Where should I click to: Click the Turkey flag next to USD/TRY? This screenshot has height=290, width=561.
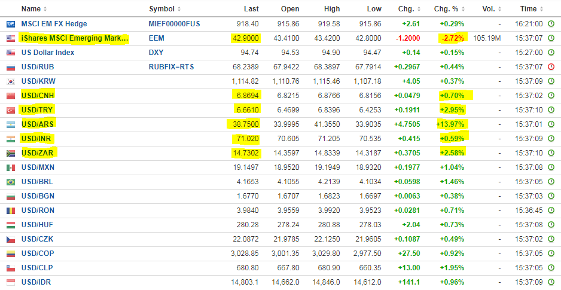point(11,110)
